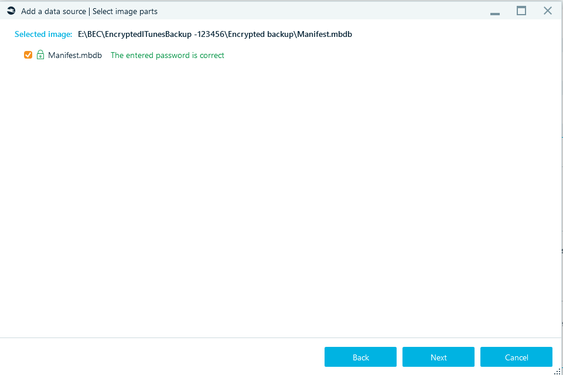Select the Manifest.mbdb file name
Viewport: 563px width, 375px height.
click(x=75, y=55)
